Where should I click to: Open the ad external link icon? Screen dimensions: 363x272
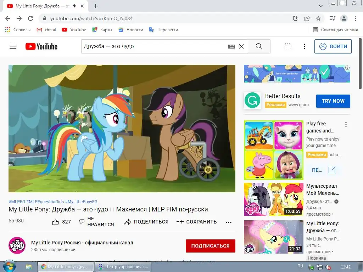[332, 170]
